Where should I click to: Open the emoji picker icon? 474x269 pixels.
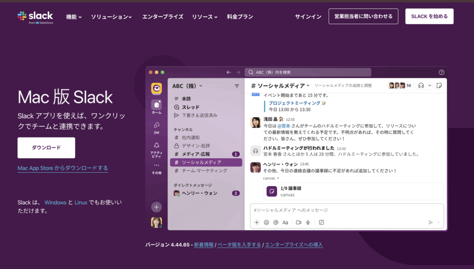266,222
